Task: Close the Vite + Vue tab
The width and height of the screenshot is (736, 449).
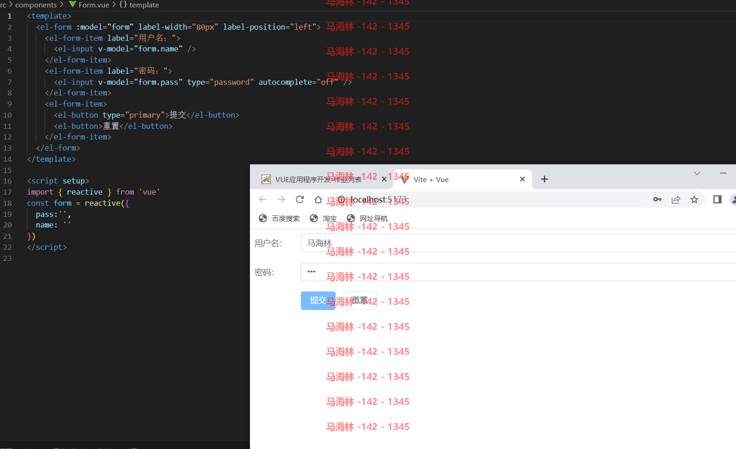Action: point(523,179)
